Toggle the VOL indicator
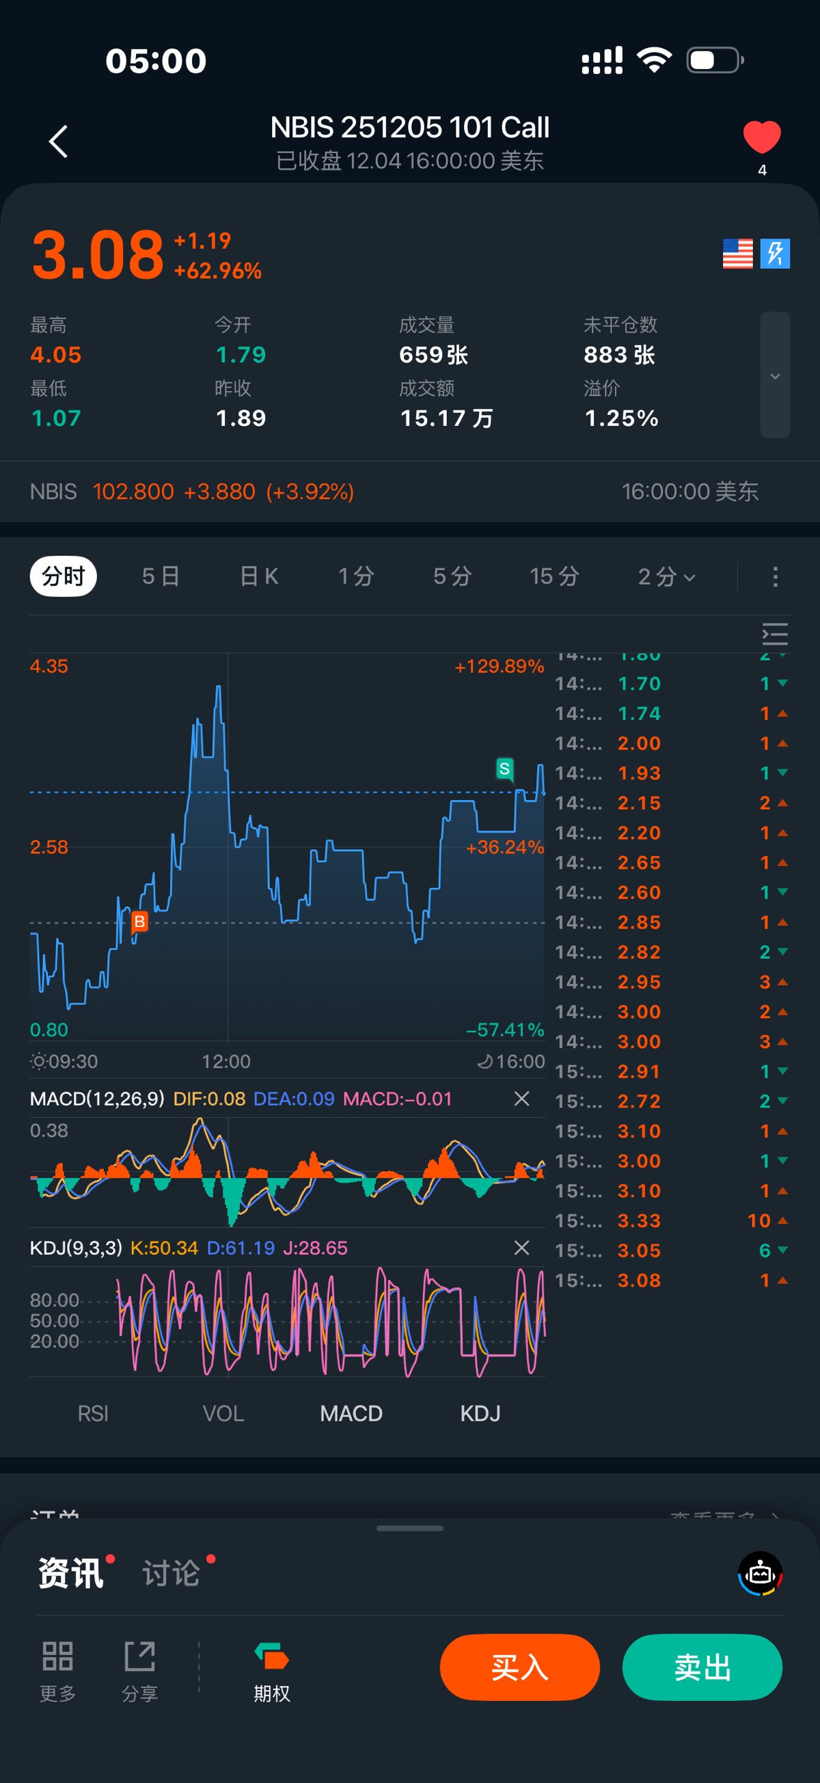Image resolution: width=820 pixels, height=1783 pixels. click(223, 1413)
